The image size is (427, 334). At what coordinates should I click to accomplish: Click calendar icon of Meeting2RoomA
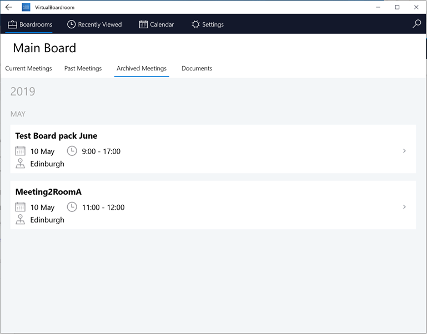pos(20,207)
